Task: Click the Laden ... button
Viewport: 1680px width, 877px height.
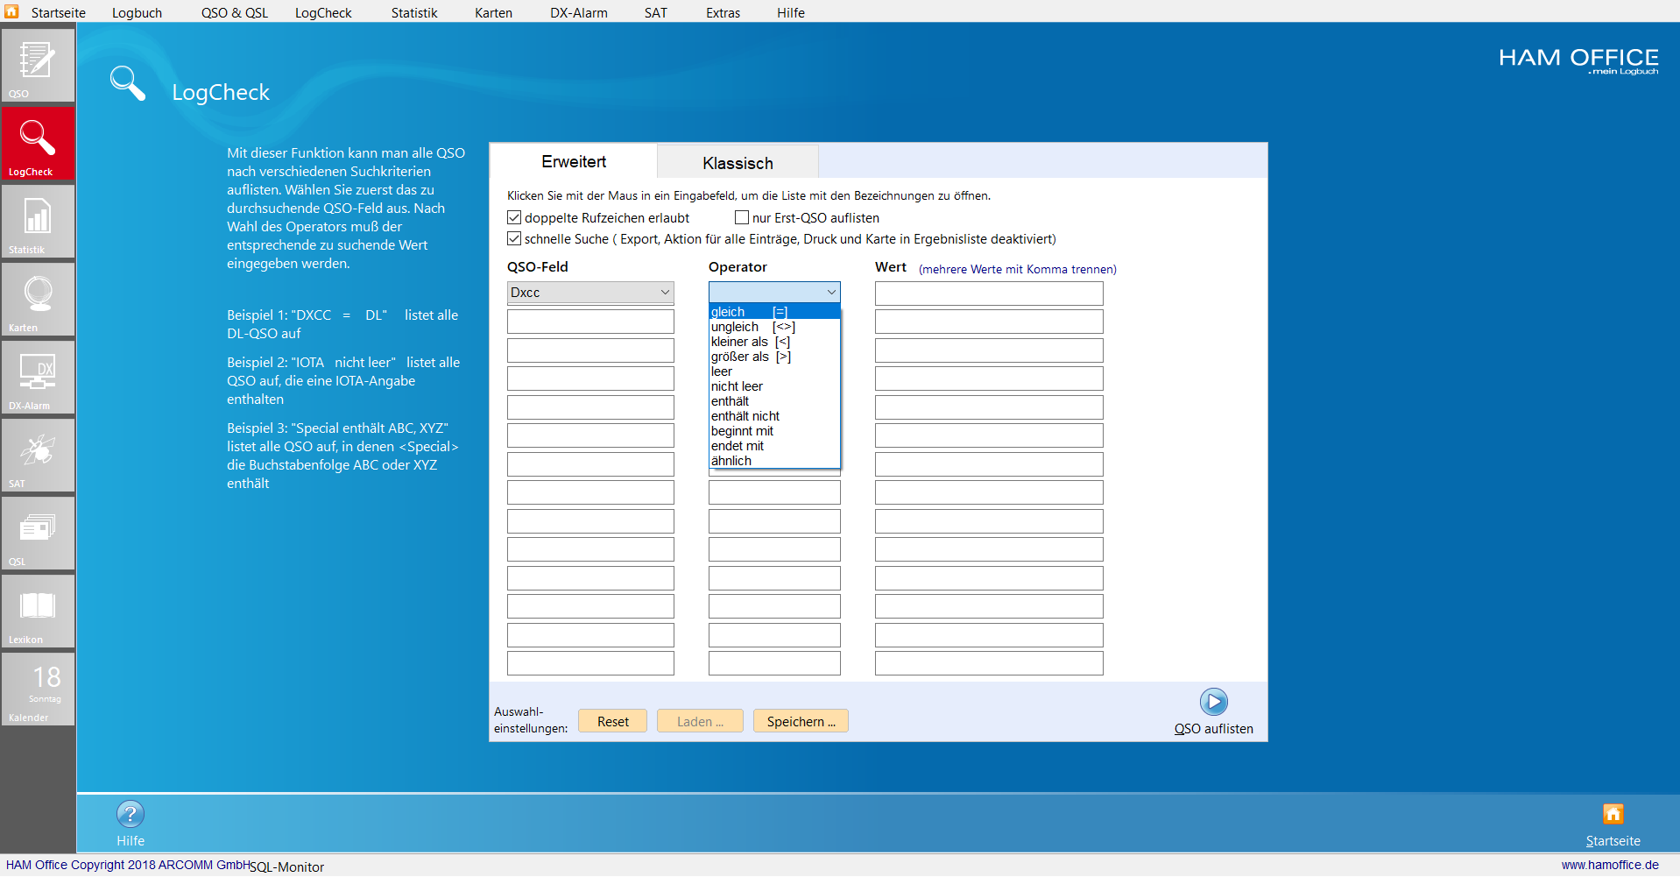Action: click(700, 721)
